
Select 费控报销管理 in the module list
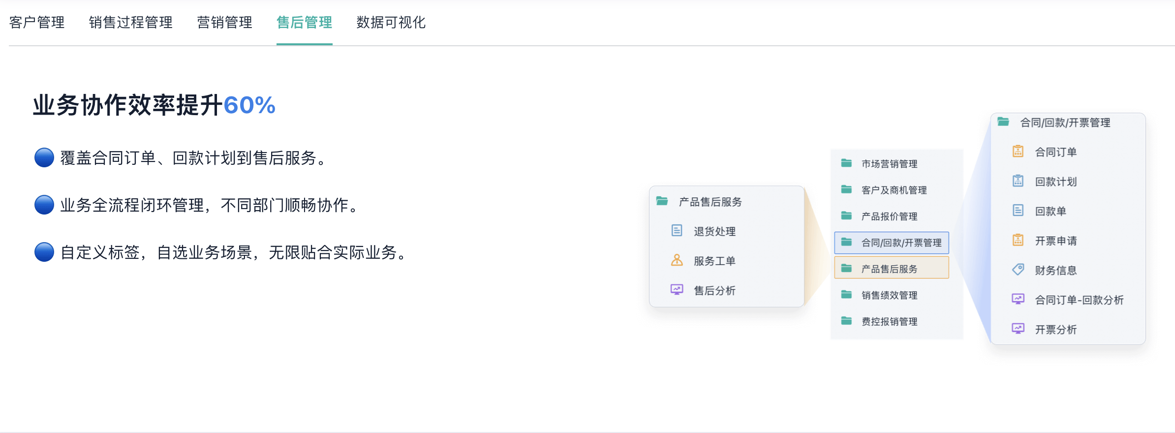pyautogui.click(x=889, y=321)
